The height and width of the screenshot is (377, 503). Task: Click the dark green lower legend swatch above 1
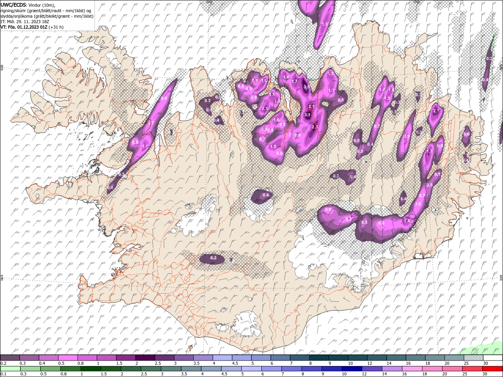pyautogui.click(x=90, y=369)
